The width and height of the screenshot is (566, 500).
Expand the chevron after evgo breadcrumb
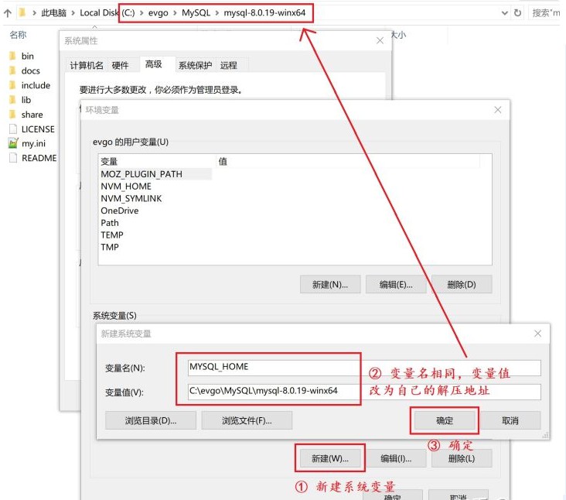(x=175, y=13)
